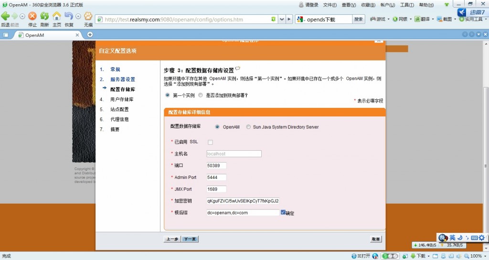
Task: Open the zoom level dropdown arrow
Action: pos(485,256)
